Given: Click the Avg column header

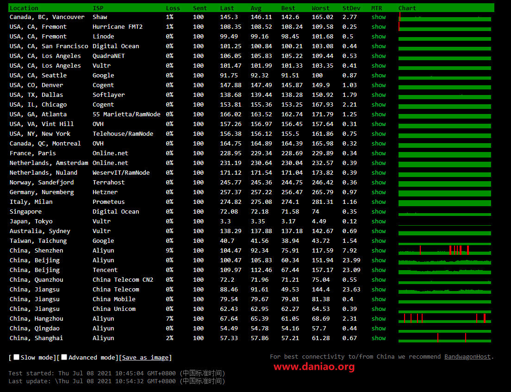Looking at the screenshot, I should [256, 8].
